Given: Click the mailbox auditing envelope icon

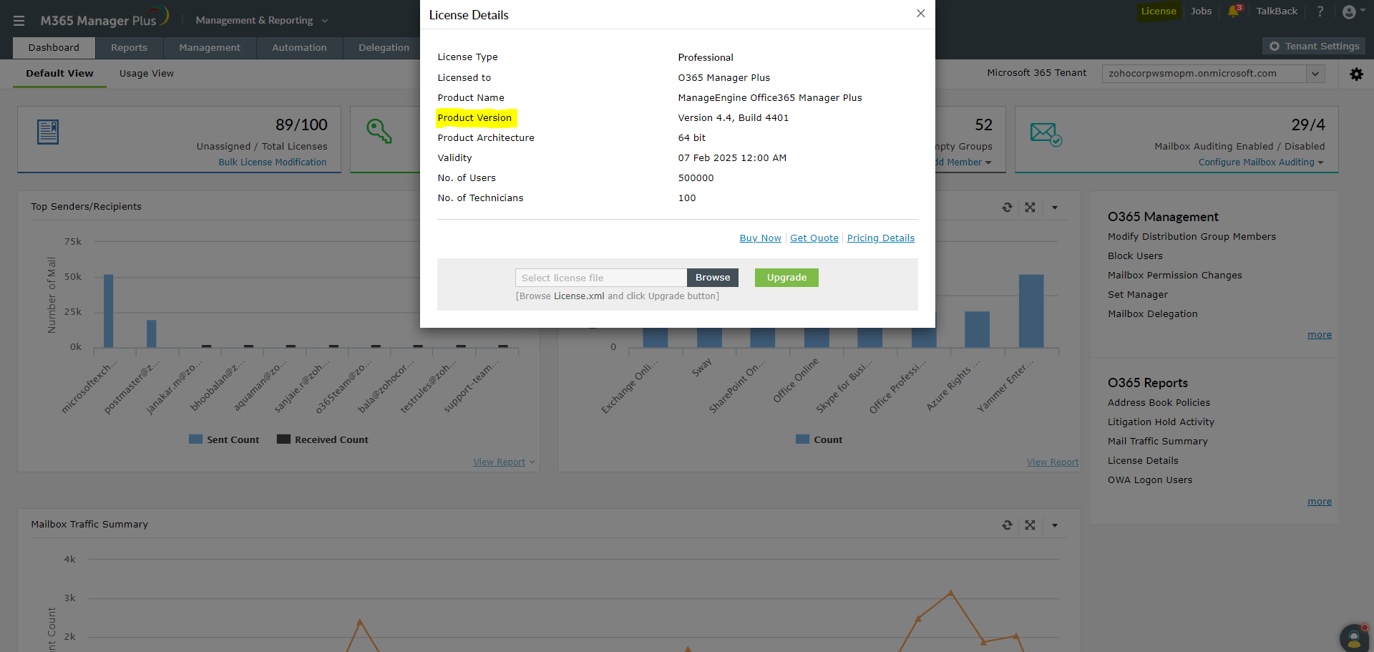Looking at the screenshot, I should 1046,134.
